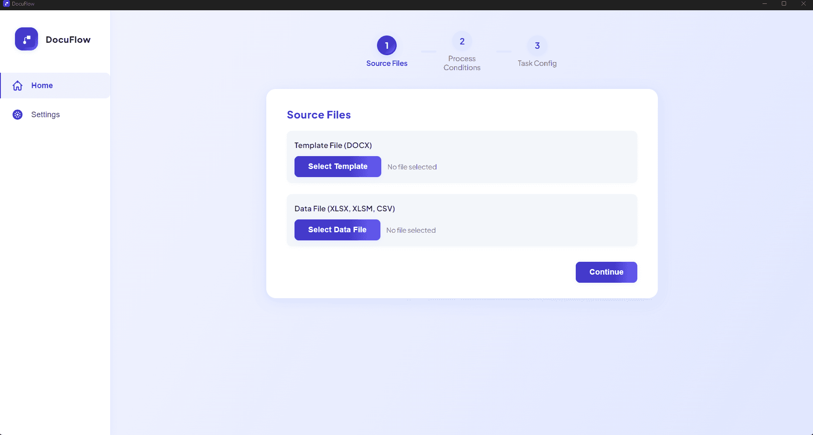Switch to the Process Conditions step label
The width and height of the screenshot is (813, 435).
click(x=462, y=63)
